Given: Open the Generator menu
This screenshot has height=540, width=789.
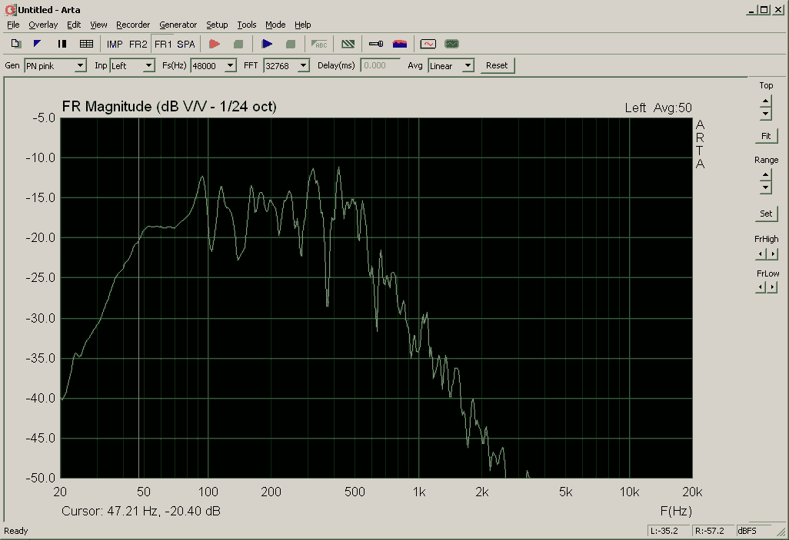Looking at the screenshot, I should click(178, 25).
